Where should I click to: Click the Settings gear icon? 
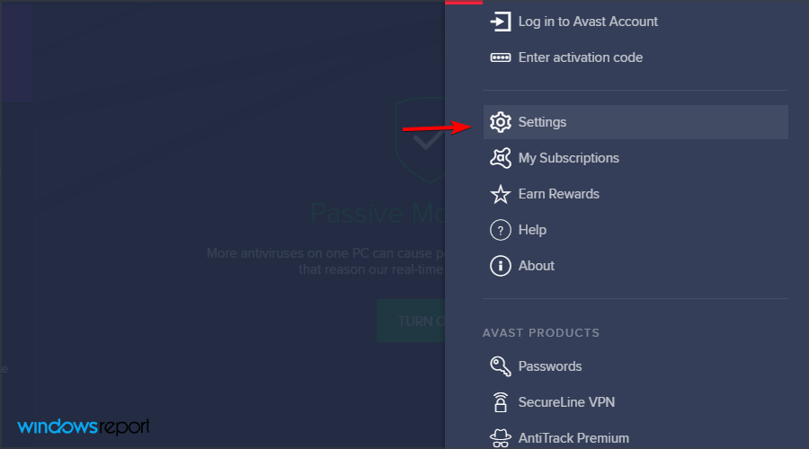tap(500, 122)
